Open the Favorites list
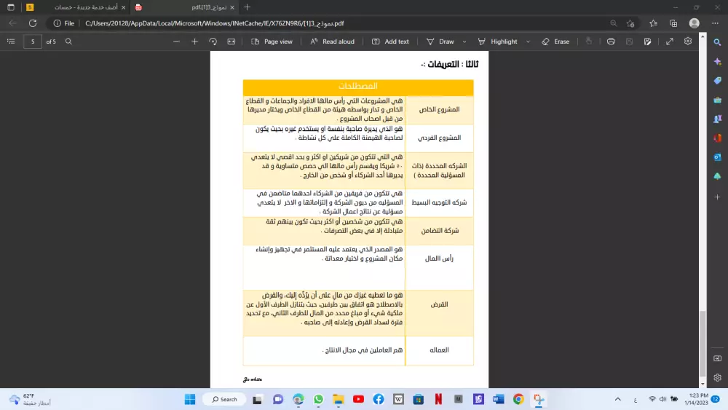This screenshot has width=728, height=410. pos(653,23)
